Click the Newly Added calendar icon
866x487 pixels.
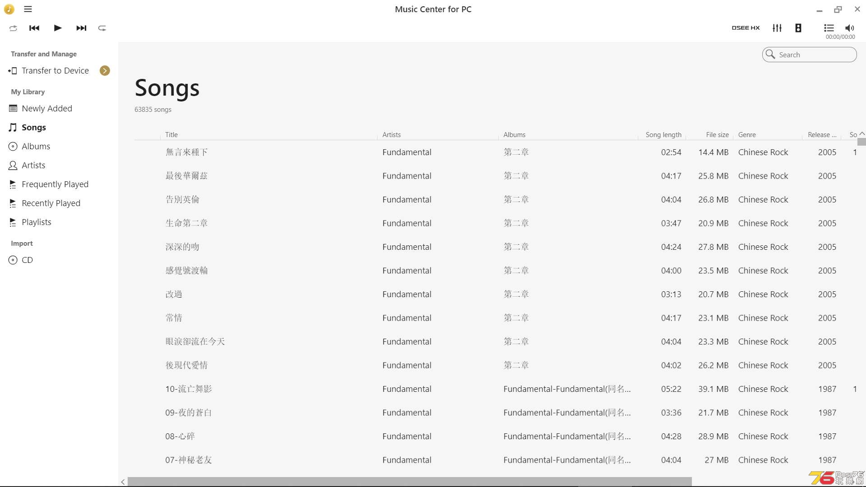pos(13,109)
